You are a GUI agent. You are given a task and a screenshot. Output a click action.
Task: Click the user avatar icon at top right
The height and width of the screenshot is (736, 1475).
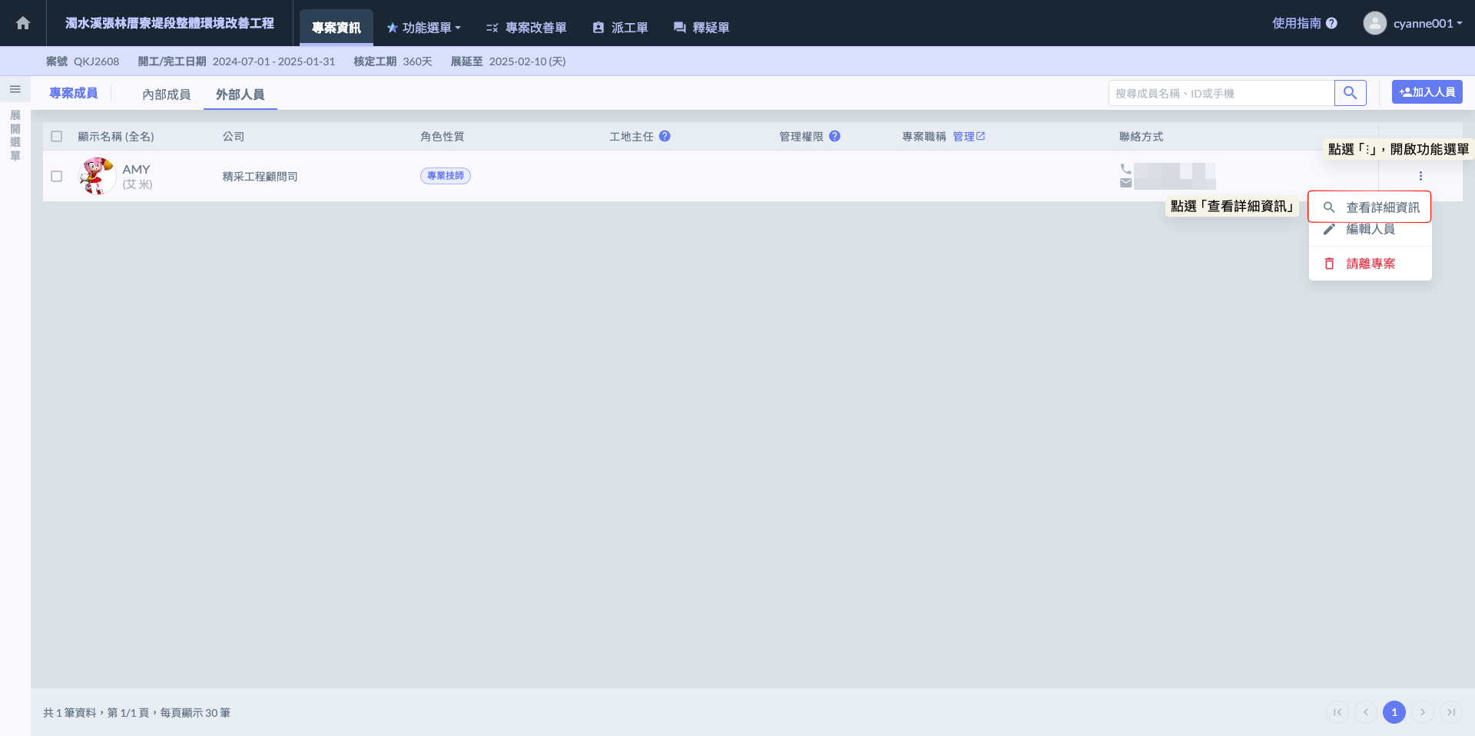pos(1374,23)
